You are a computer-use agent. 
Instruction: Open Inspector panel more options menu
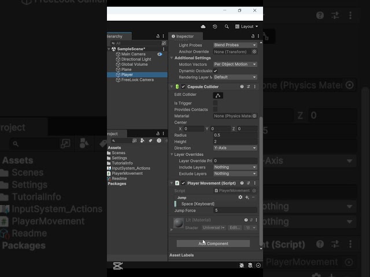pos(258,36)
